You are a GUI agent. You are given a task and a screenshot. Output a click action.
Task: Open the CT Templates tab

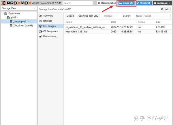[x=51, y=31]
